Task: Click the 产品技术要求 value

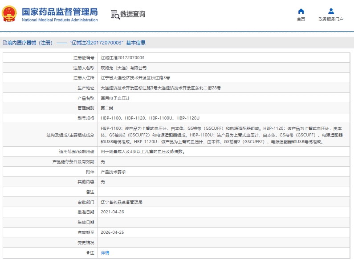Action: (113, 172)
